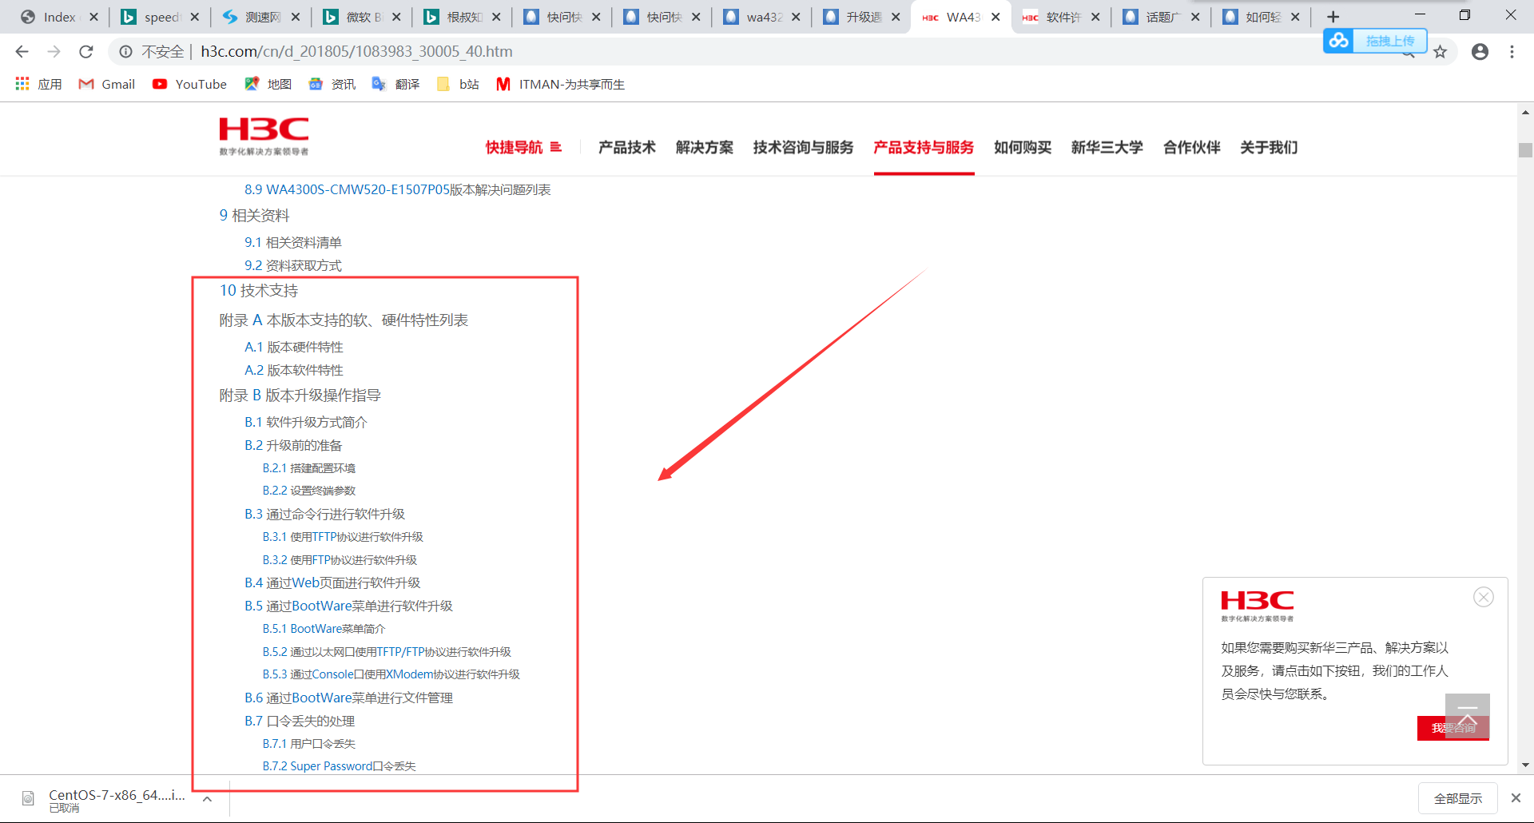This screenshot has width=1534, height=823.
Task: Open link B.3.1 使用TFTP协议进行软件升级
Action: click(x=343, y=537)
